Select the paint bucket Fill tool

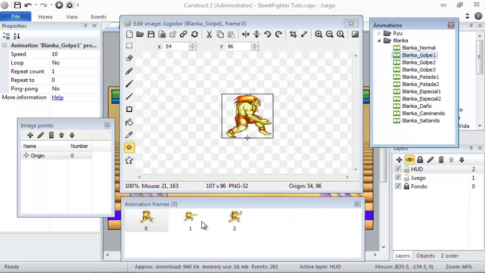129,122
